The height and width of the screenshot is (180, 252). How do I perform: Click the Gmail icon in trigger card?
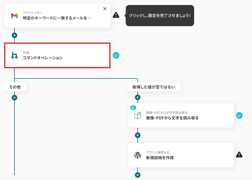click(14, 16)
